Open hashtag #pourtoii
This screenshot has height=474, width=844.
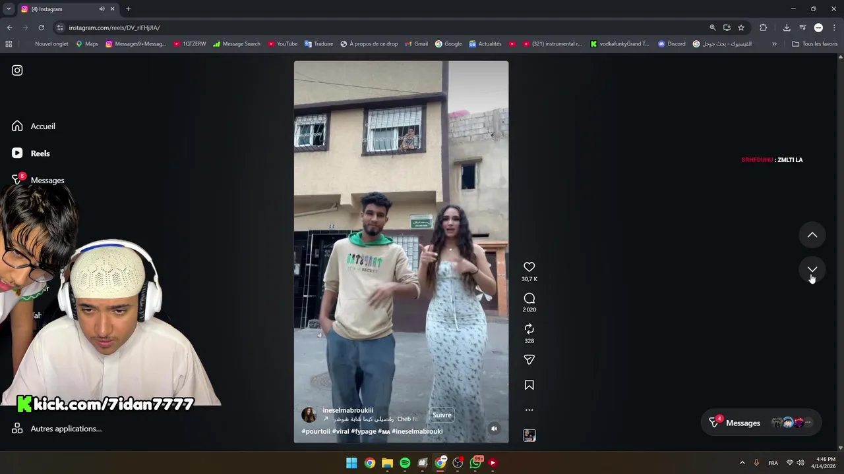click(316, 431)
